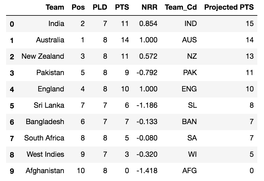Click the AFG team code cell
Screen dimensions: 264x181
tap(190, 171)
